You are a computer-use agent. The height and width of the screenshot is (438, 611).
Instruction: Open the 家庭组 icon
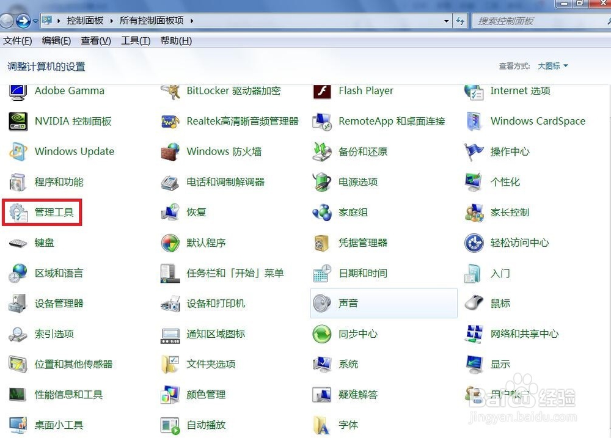click(x=322, y=213)
